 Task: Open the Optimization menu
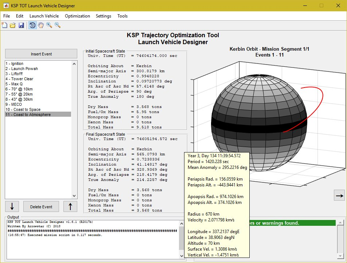point(77,16)
